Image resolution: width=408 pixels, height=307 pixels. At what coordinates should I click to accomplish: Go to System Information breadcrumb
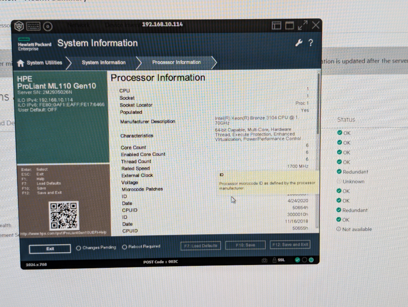(103, 62)
